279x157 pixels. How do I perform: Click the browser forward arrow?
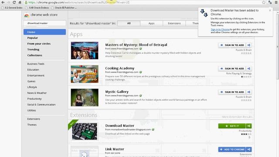click(x=8, y=3)
